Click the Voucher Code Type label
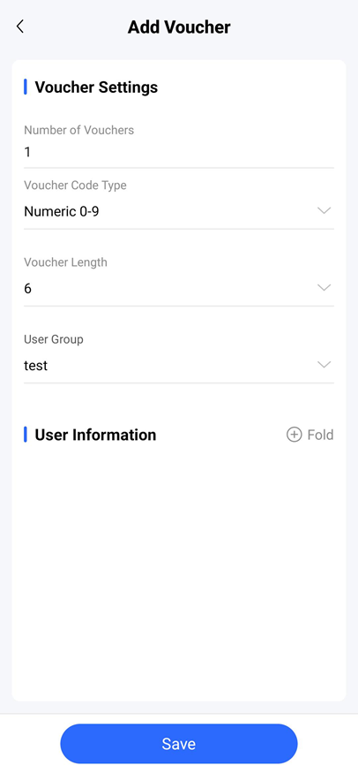Image resolution: width=358 pixels, height=773 pixels. pyautogui.click(x=75, y=186)
